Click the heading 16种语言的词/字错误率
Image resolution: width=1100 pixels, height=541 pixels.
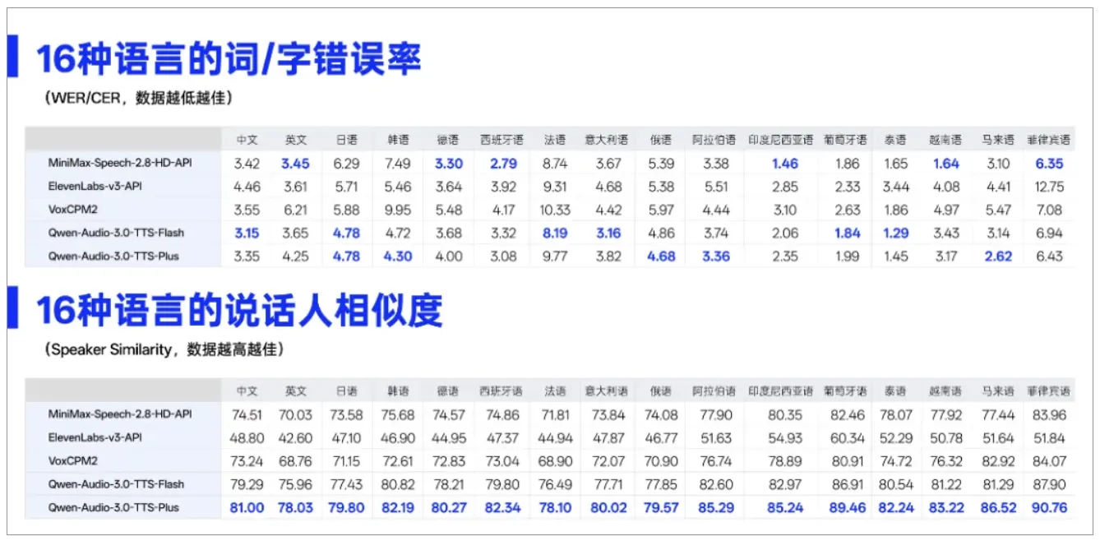229,58
